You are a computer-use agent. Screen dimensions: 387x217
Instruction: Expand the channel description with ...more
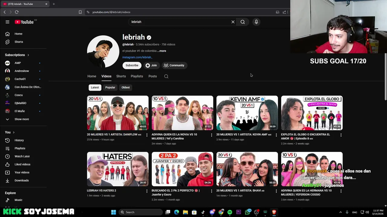[x=162, y=51]
